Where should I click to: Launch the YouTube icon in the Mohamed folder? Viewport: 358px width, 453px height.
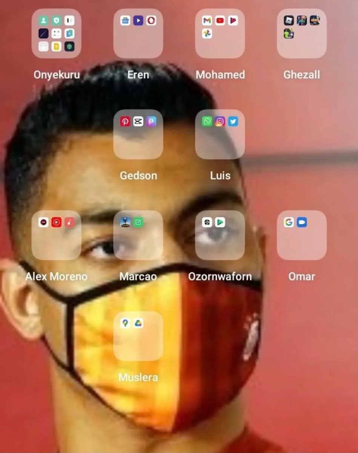[220, 20]
